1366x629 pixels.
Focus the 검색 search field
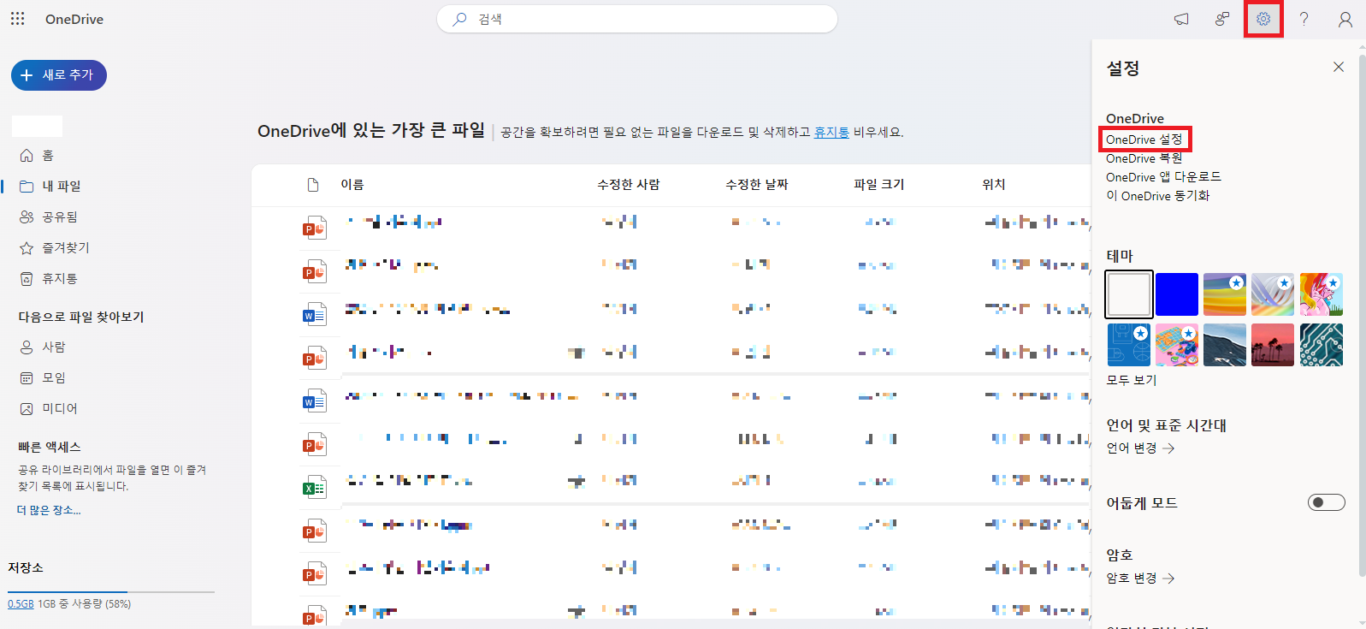coord(637,19)
